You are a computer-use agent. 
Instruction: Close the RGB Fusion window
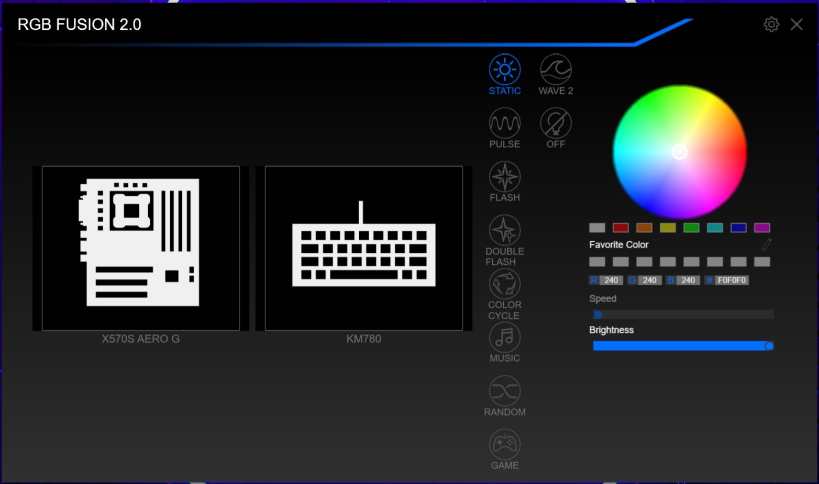pyautogui.click(x=796, y=24)
